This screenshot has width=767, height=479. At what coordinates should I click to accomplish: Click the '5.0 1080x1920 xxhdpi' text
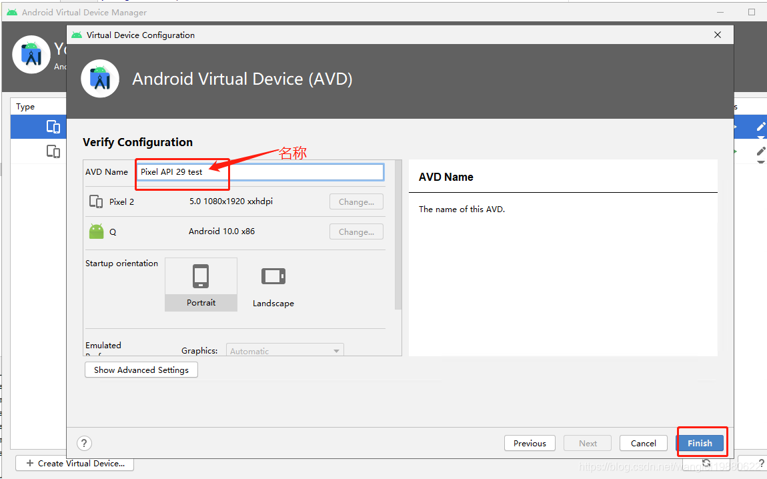click(231, 201)
